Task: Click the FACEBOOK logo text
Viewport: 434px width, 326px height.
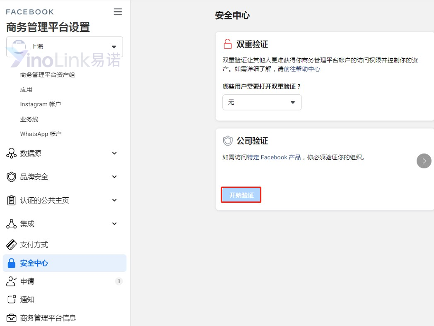Action: tap(30, 12)
